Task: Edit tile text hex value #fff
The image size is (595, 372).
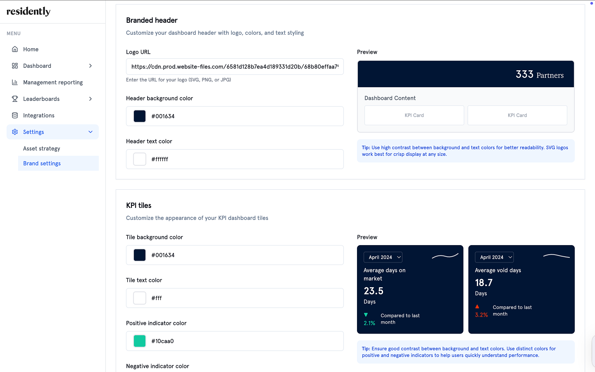Action: click(x=157, y=298)
